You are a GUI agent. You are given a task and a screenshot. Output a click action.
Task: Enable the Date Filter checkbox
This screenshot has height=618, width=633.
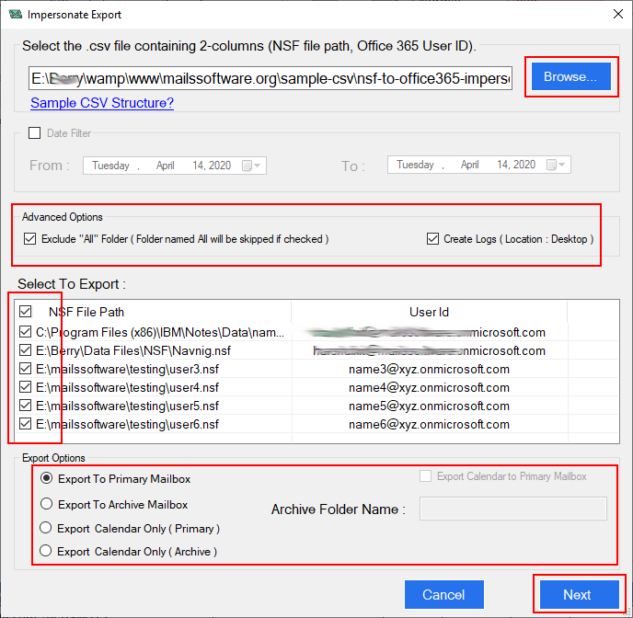[35, 133]
